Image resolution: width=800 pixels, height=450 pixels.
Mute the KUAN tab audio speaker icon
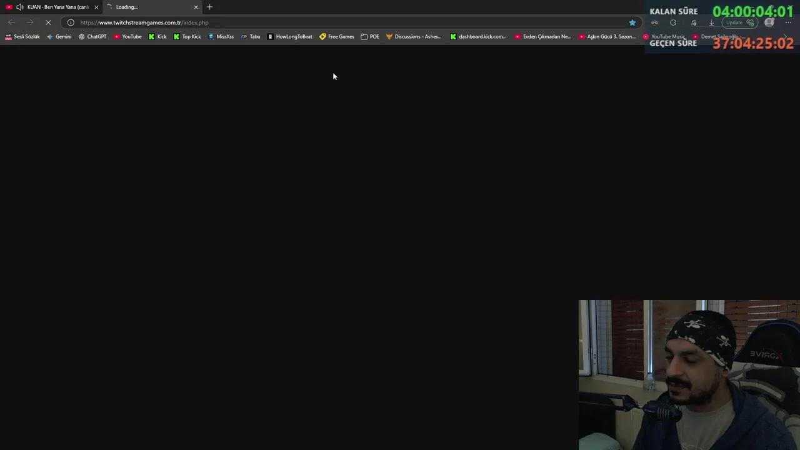click(x=20, y=7)
